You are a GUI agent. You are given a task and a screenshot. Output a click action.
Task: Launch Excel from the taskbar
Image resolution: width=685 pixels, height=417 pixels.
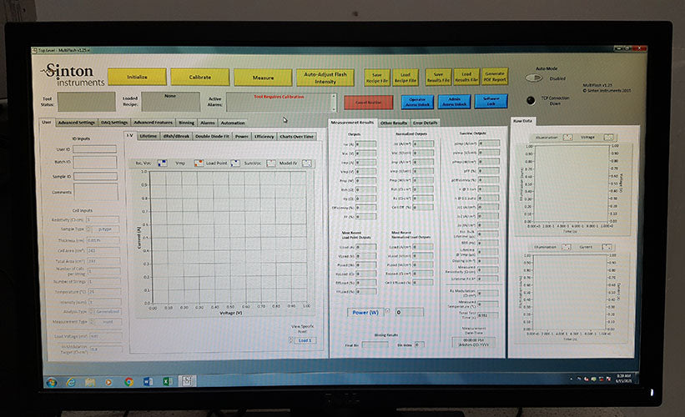pos(167,381)
